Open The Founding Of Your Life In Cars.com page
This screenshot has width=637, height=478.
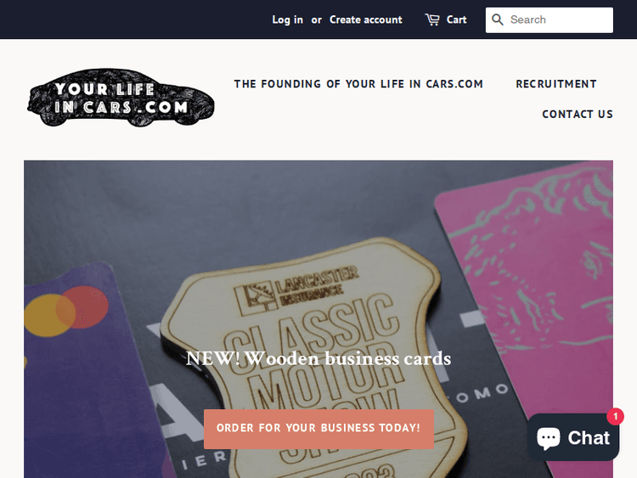click(358, 84)
